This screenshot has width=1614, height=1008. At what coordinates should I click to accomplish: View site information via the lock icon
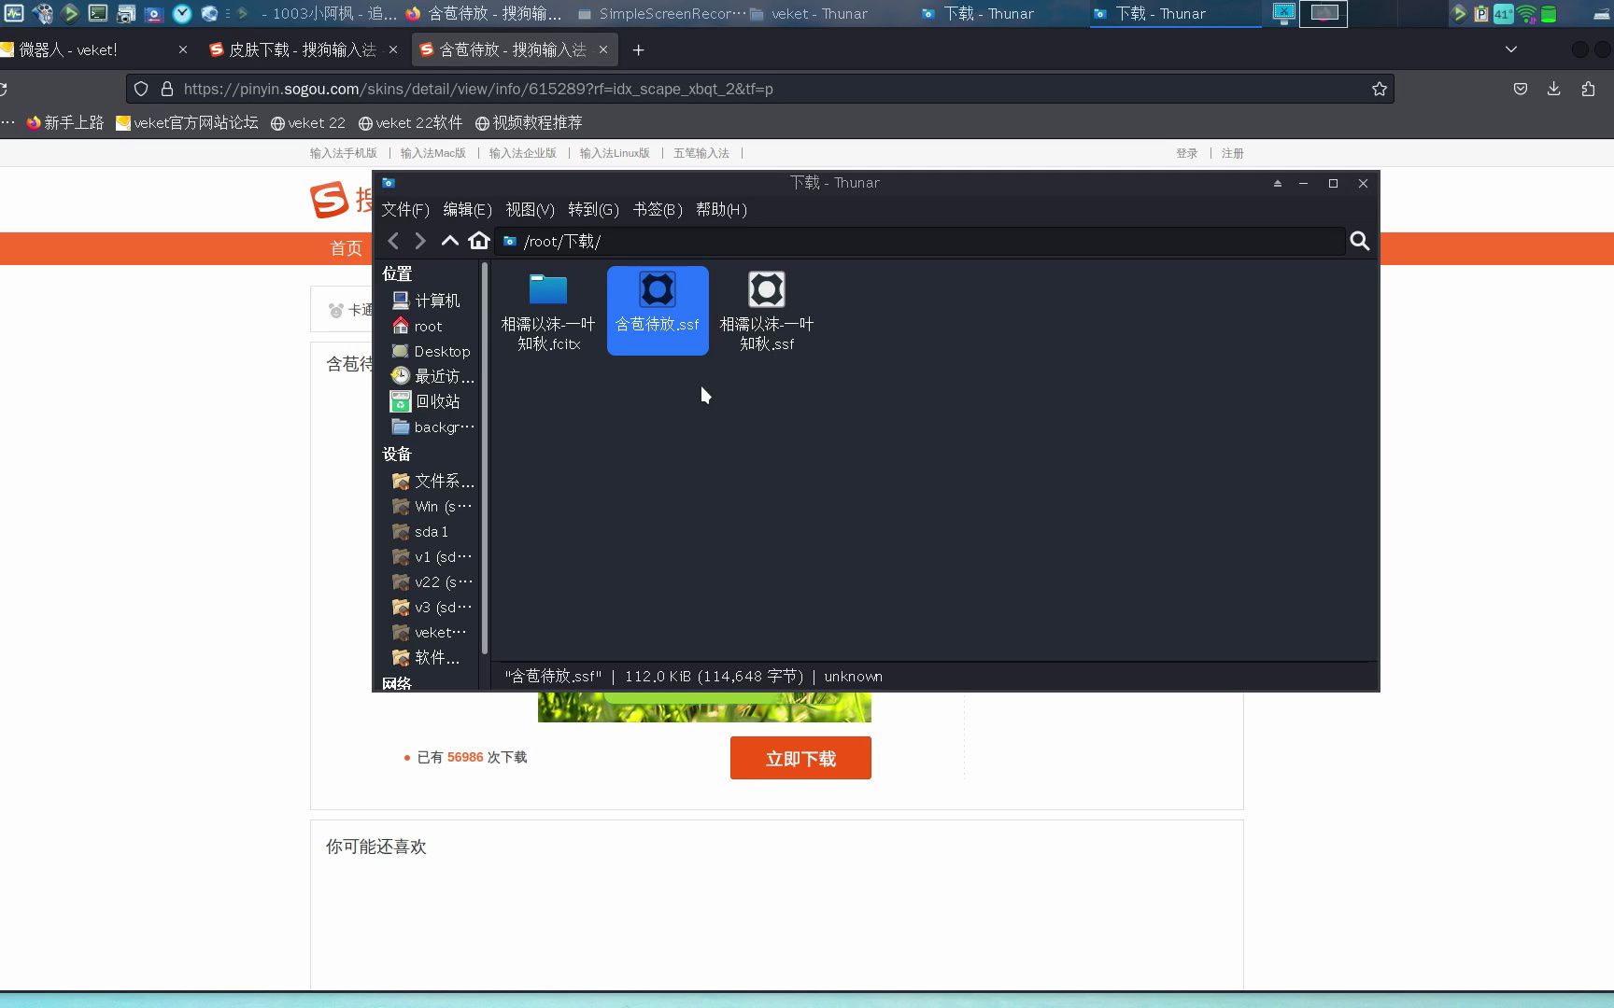(167, 89)
